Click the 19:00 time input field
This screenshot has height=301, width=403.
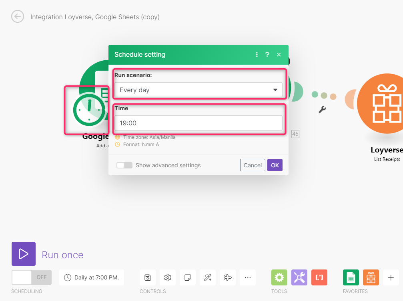tap(198, 123)
